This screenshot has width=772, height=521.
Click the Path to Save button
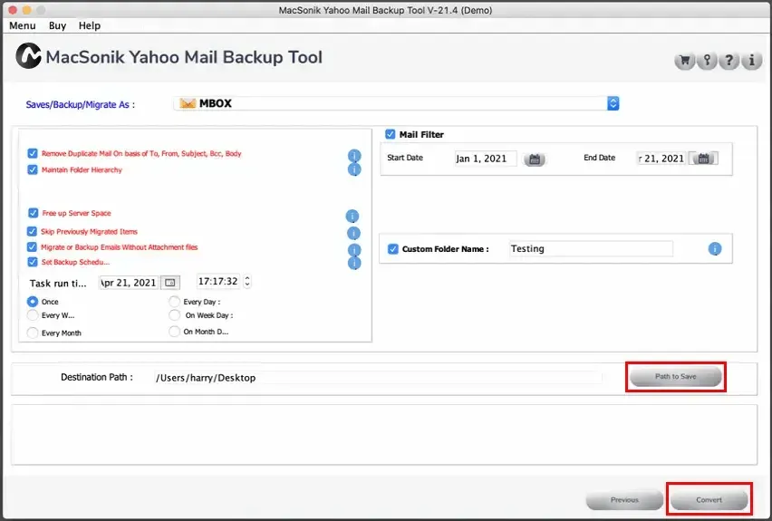click(676, 377)
